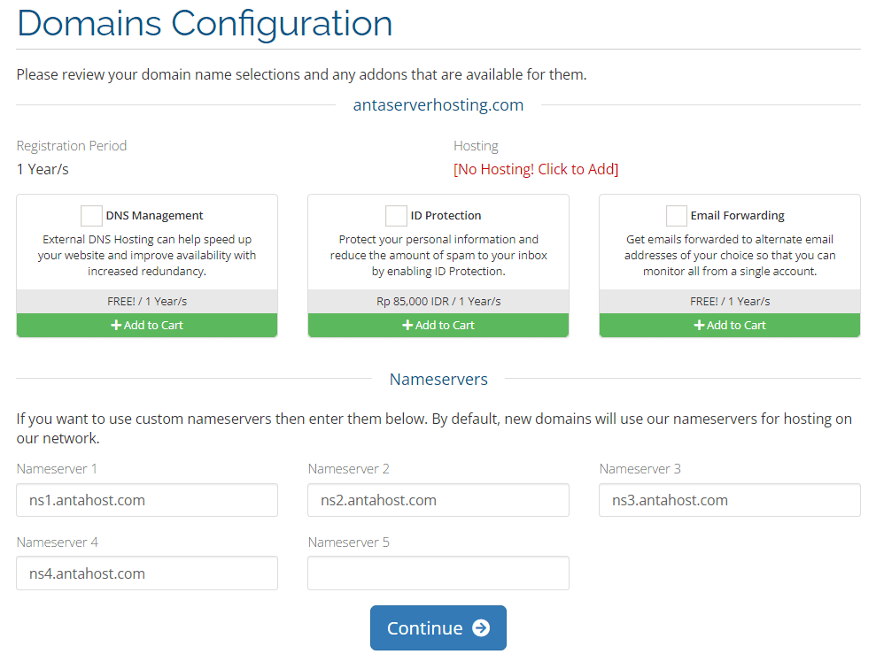Click the empty Nameserver 5 field
This screenshot has width=876, height=654.
[438, 573]
